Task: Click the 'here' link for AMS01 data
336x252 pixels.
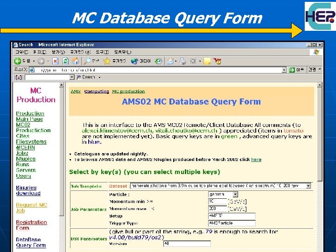Action: (x=256, y=160)
